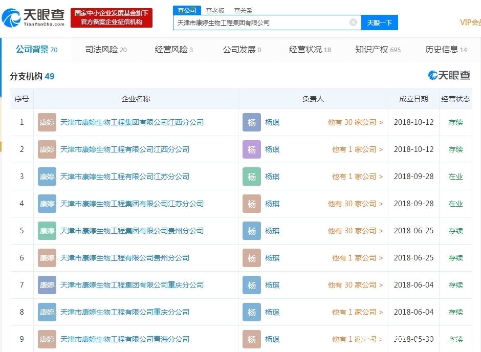Open 天津市康婷生物工程有限公司重庆分公司 link
481x352 pixels.
[124, 312]
